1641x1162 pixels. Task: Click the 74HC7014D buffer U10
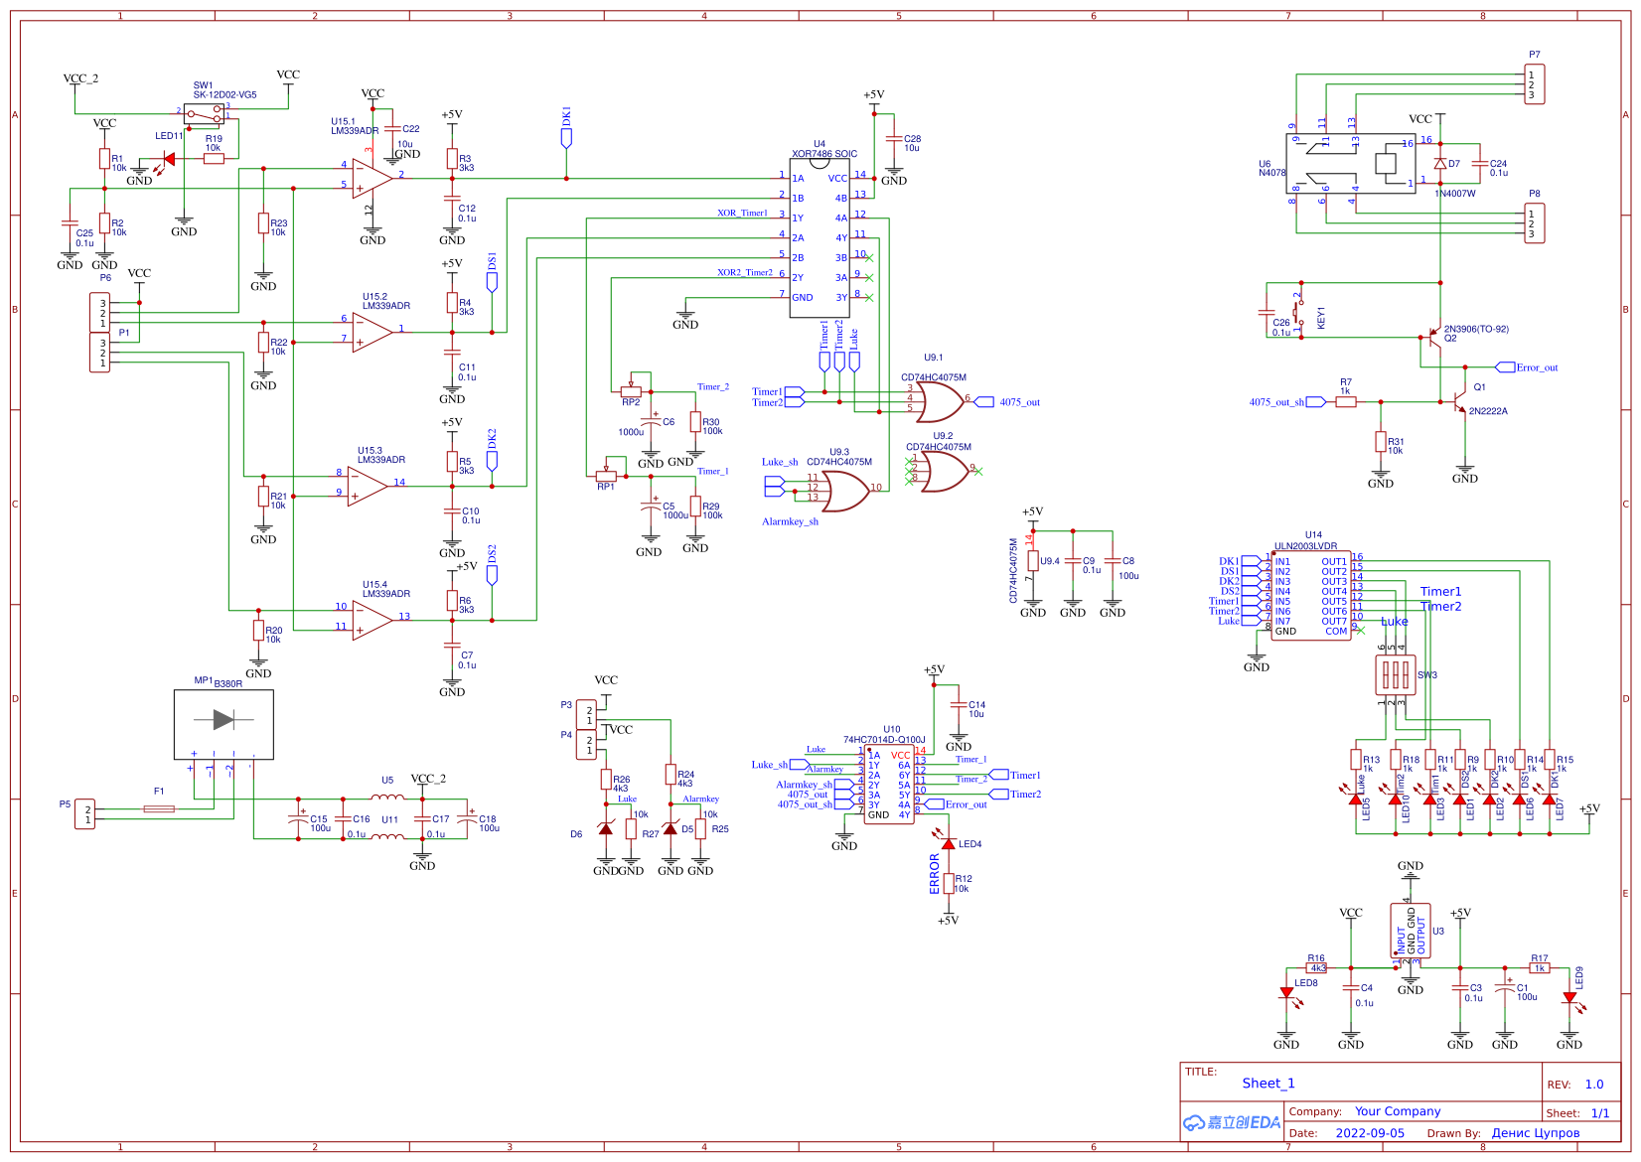(x=887, y=785)
